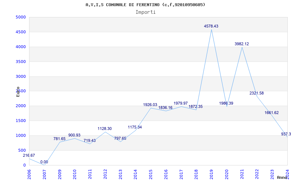Screen dimensions: 291x181
Task: Click the x-axis year label 2023
Action: tap(272, 174)
